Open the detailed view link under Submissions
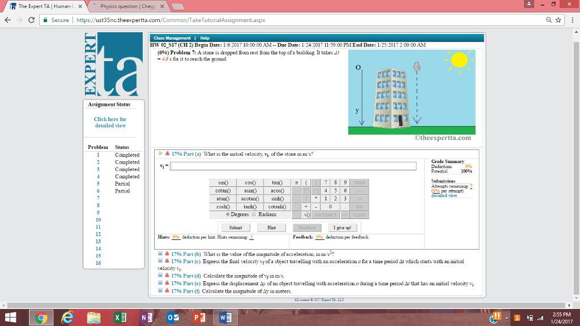The image size is (580, 326). [x=445, y=195]
